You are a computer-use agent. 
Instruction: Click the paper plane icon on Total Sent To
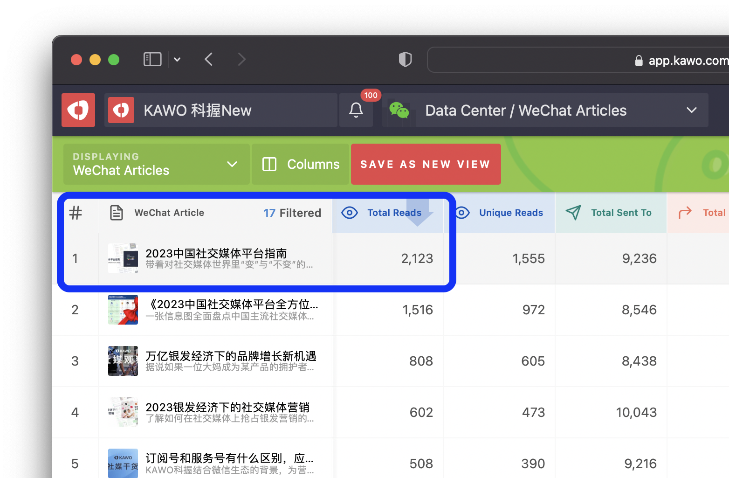click(x=573, y=213)
